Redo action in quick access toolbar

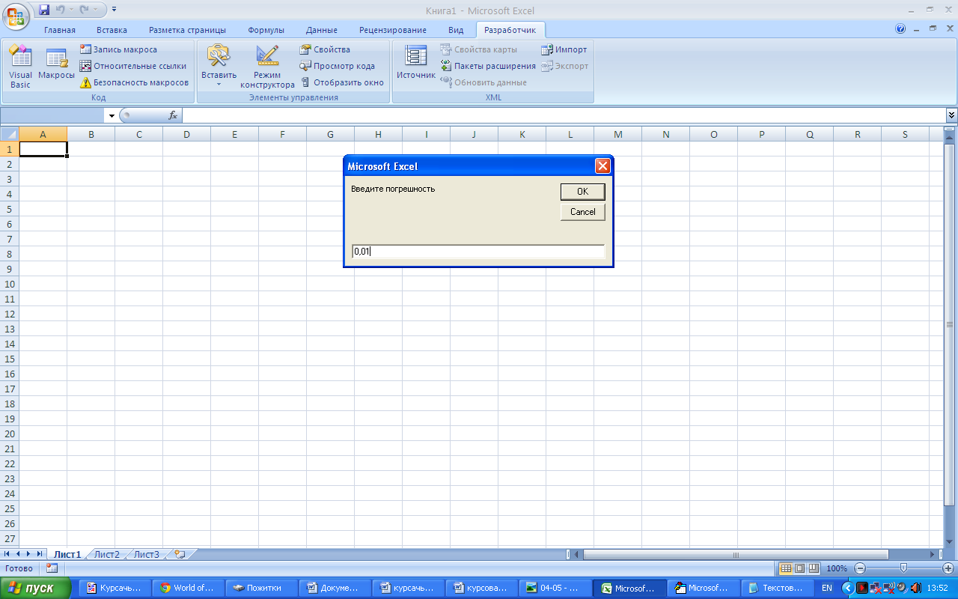[84, 10]
